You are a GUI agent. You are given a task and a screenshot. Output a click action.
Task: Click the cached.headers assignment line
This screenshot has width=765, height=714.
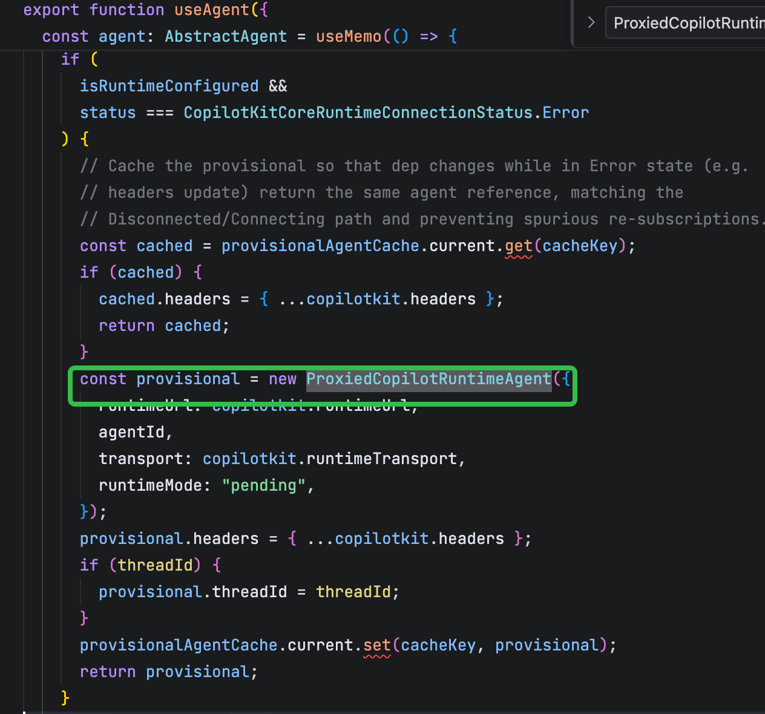coord(301,299)
